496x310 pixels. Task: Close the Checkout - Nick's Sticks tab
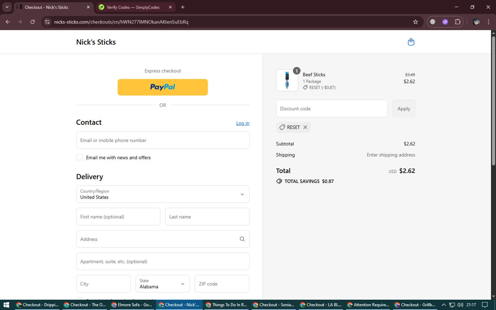(88, 7)
